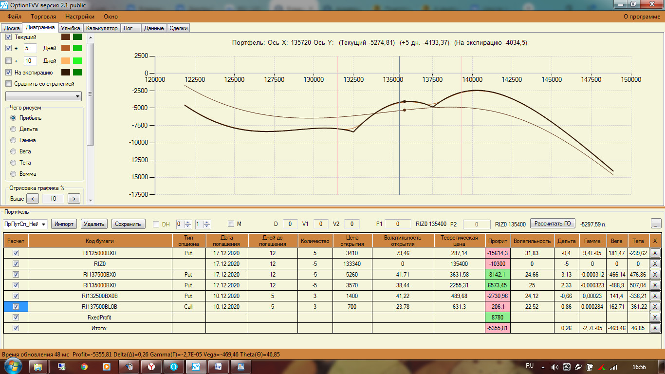
Task: Switch to Microsoft Word on the taskbar
Action: [218, 366]
